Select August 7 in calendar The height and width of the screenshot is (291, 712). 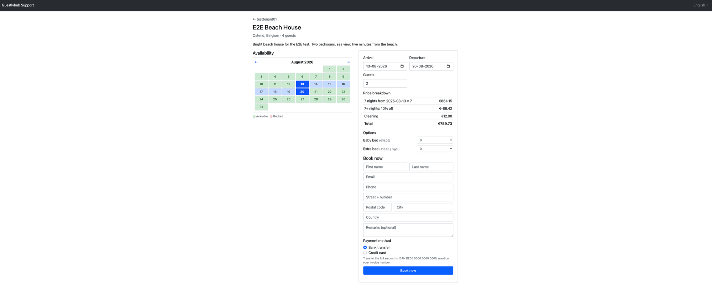316,77
